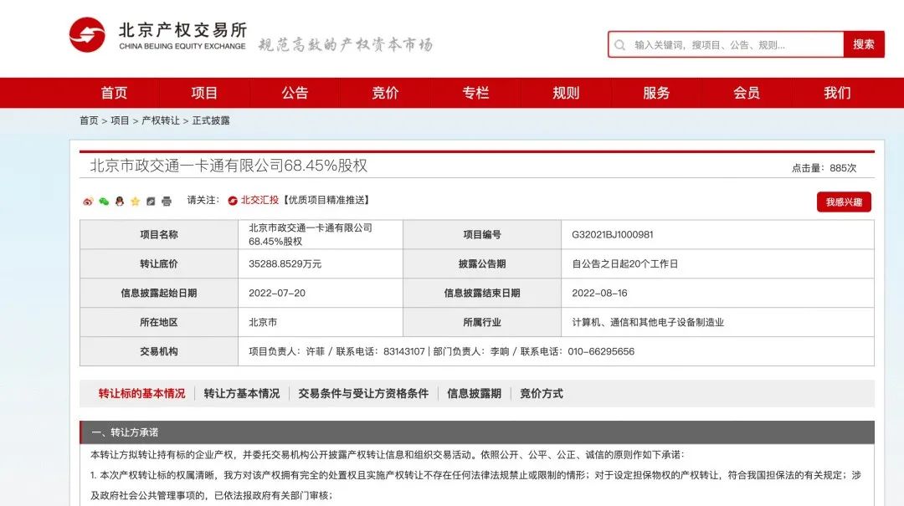Click the page title 北京市政交通一卡通有限公司68.45%股权
The width and height of the screenshot is (904, 506).
229,166
